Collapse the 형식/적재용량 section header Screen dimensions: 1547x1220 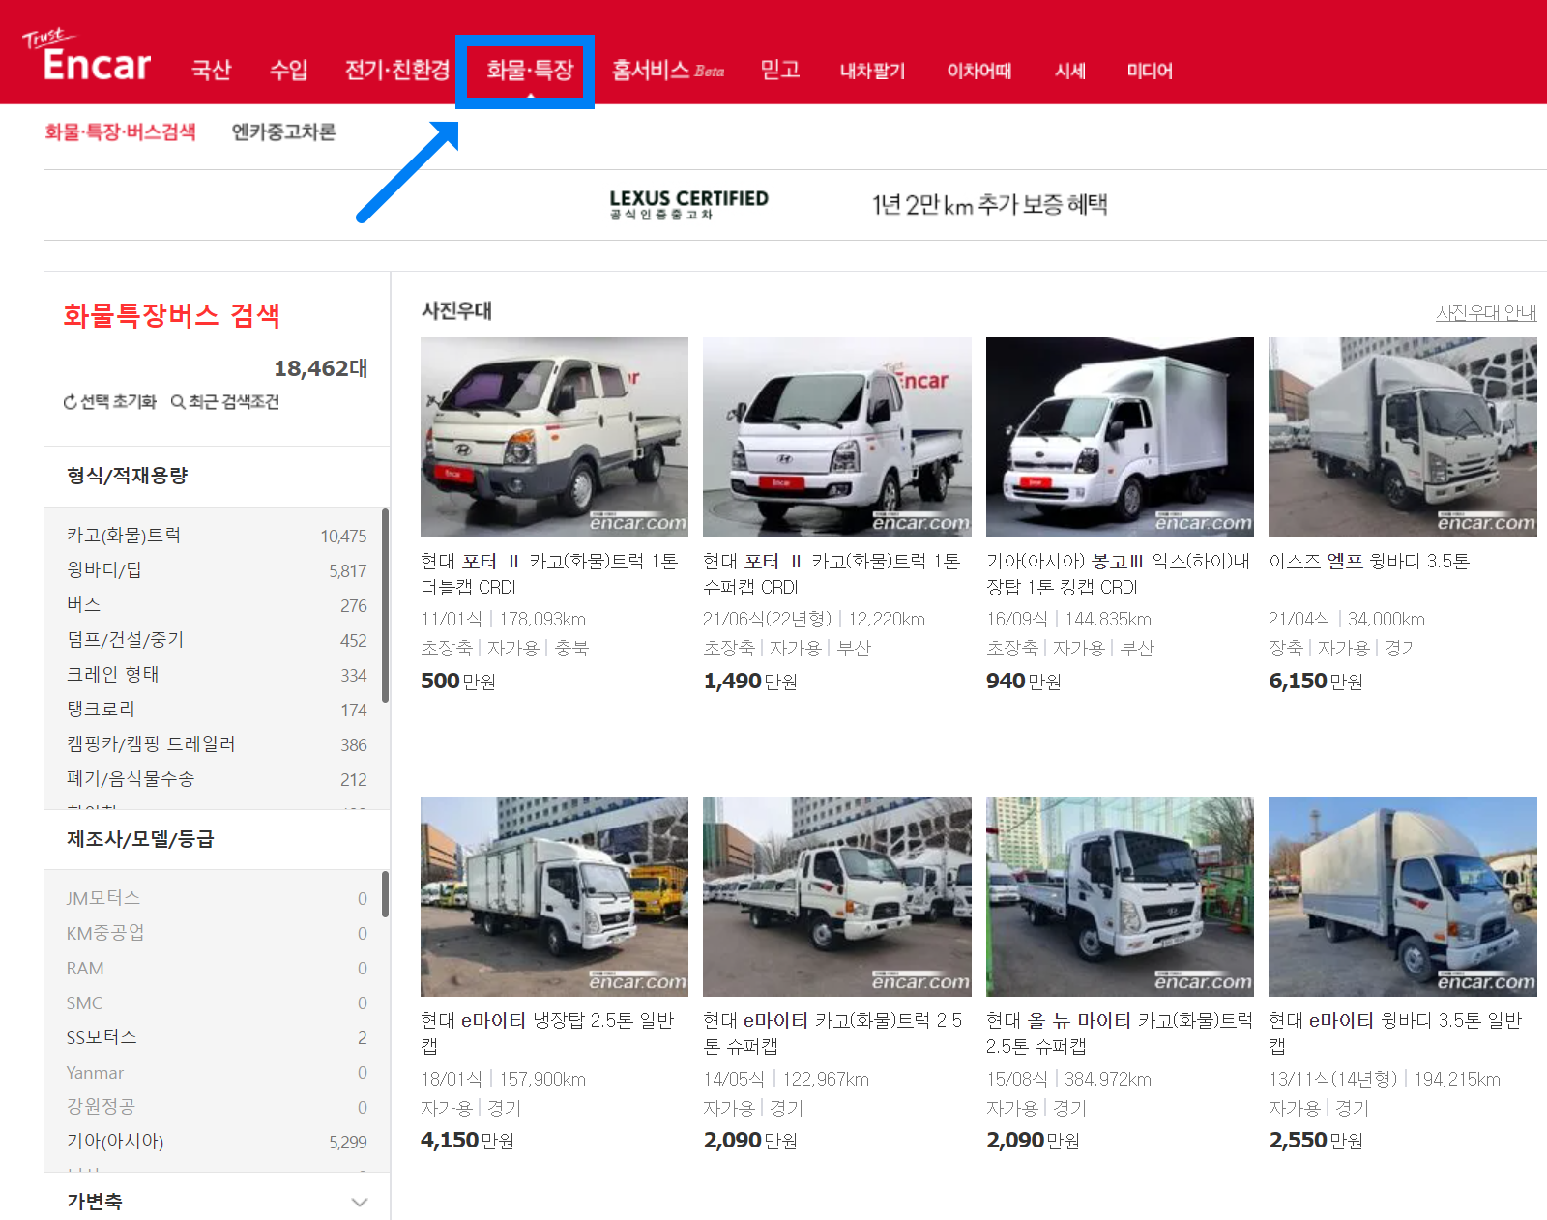pyautogui.click(x=218, y=476)
